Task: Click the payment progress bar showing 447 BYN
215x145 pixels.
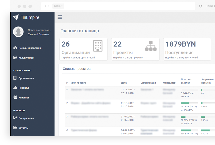Action: pos(190,103)
